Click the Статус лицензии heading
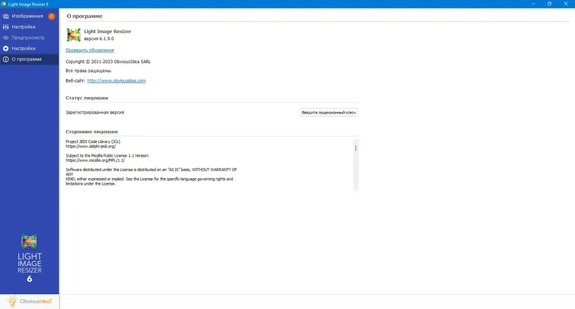 pos(87,98)
